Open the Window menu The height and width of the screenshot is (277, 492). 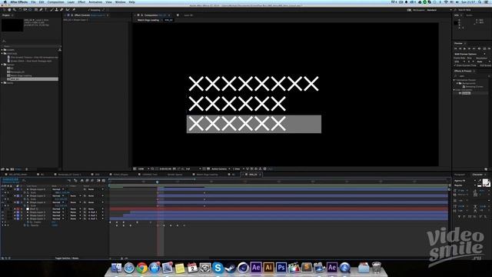coord(120,2)
